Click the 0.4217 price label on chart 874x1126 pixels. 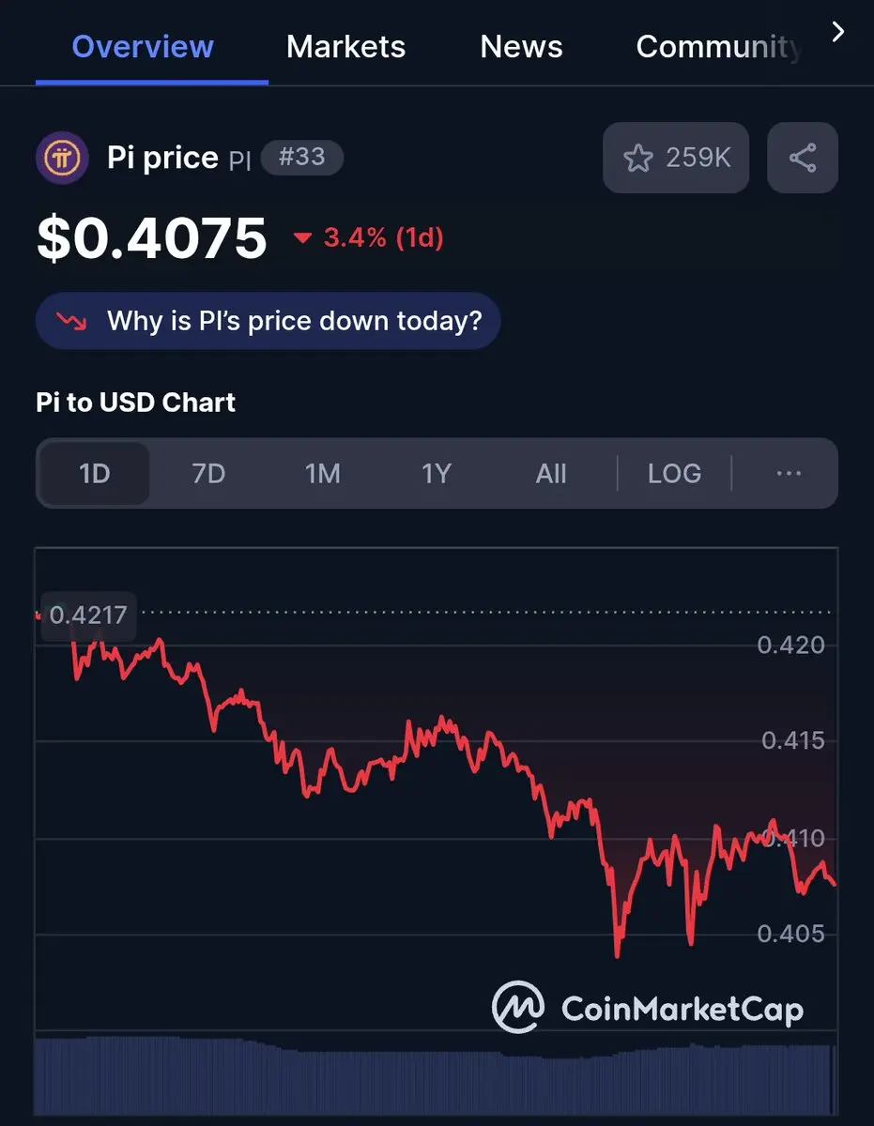(88, 616)
